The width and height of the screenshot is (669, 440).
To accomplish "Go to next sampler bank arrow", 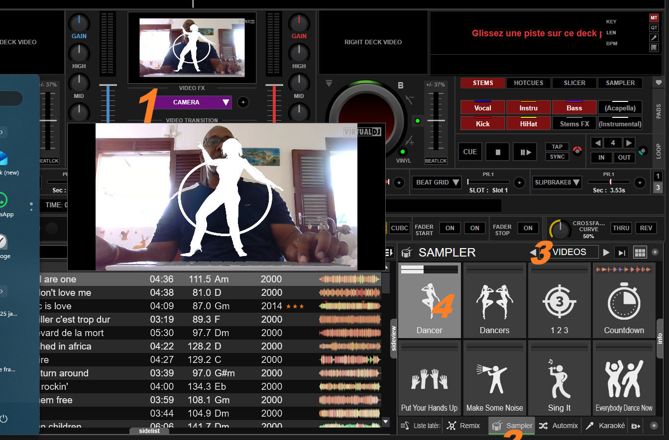I will [x=606, y=252].
